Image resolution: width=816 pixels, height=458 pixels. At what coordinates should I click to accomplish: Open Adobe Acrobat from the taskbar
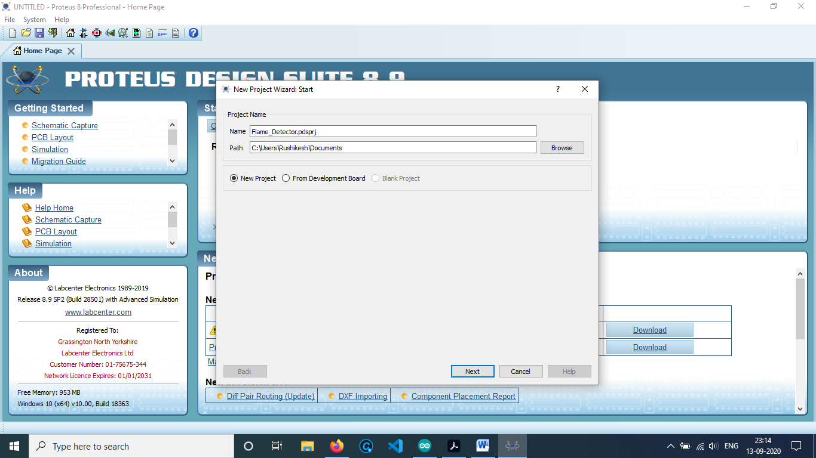tap(454, 446)
